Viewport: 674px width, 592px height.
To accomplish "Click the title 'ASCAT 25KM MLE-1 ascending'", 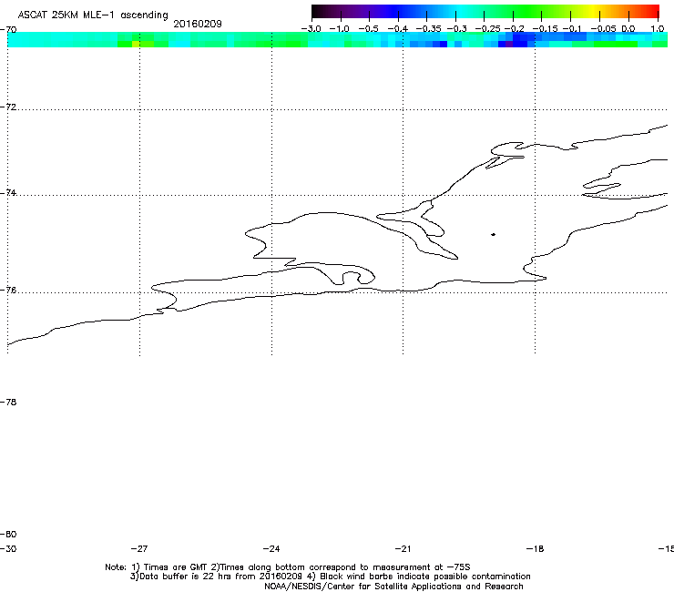I will [93, 15].
